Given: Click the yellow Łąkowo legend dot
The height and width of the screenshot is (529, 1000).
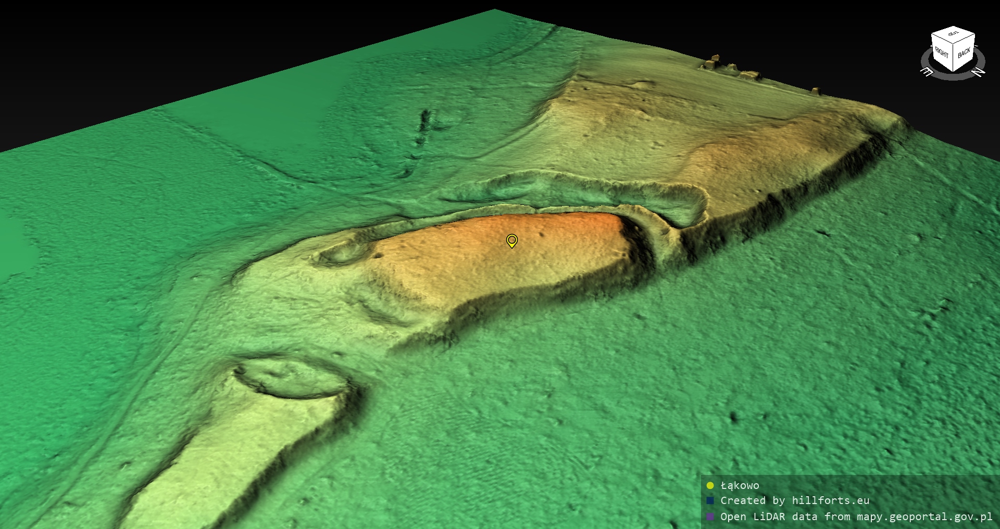Looking at the screenshot, I should click(x=710, y=486).
